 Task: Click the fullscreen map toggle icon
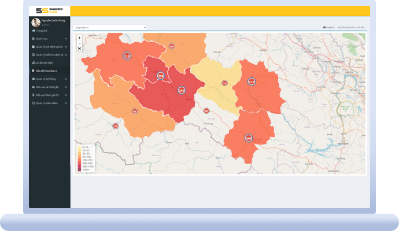(x=79, y=49)
